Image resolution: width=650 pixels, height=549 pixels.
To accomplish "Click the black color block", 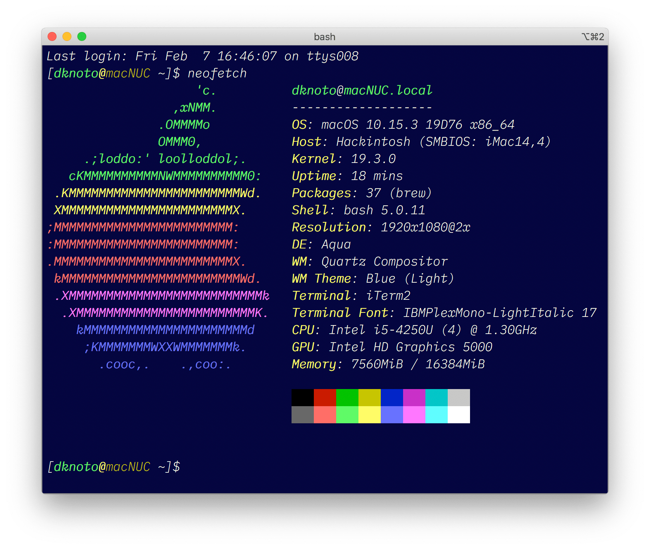I will click(x=302, y=397).
